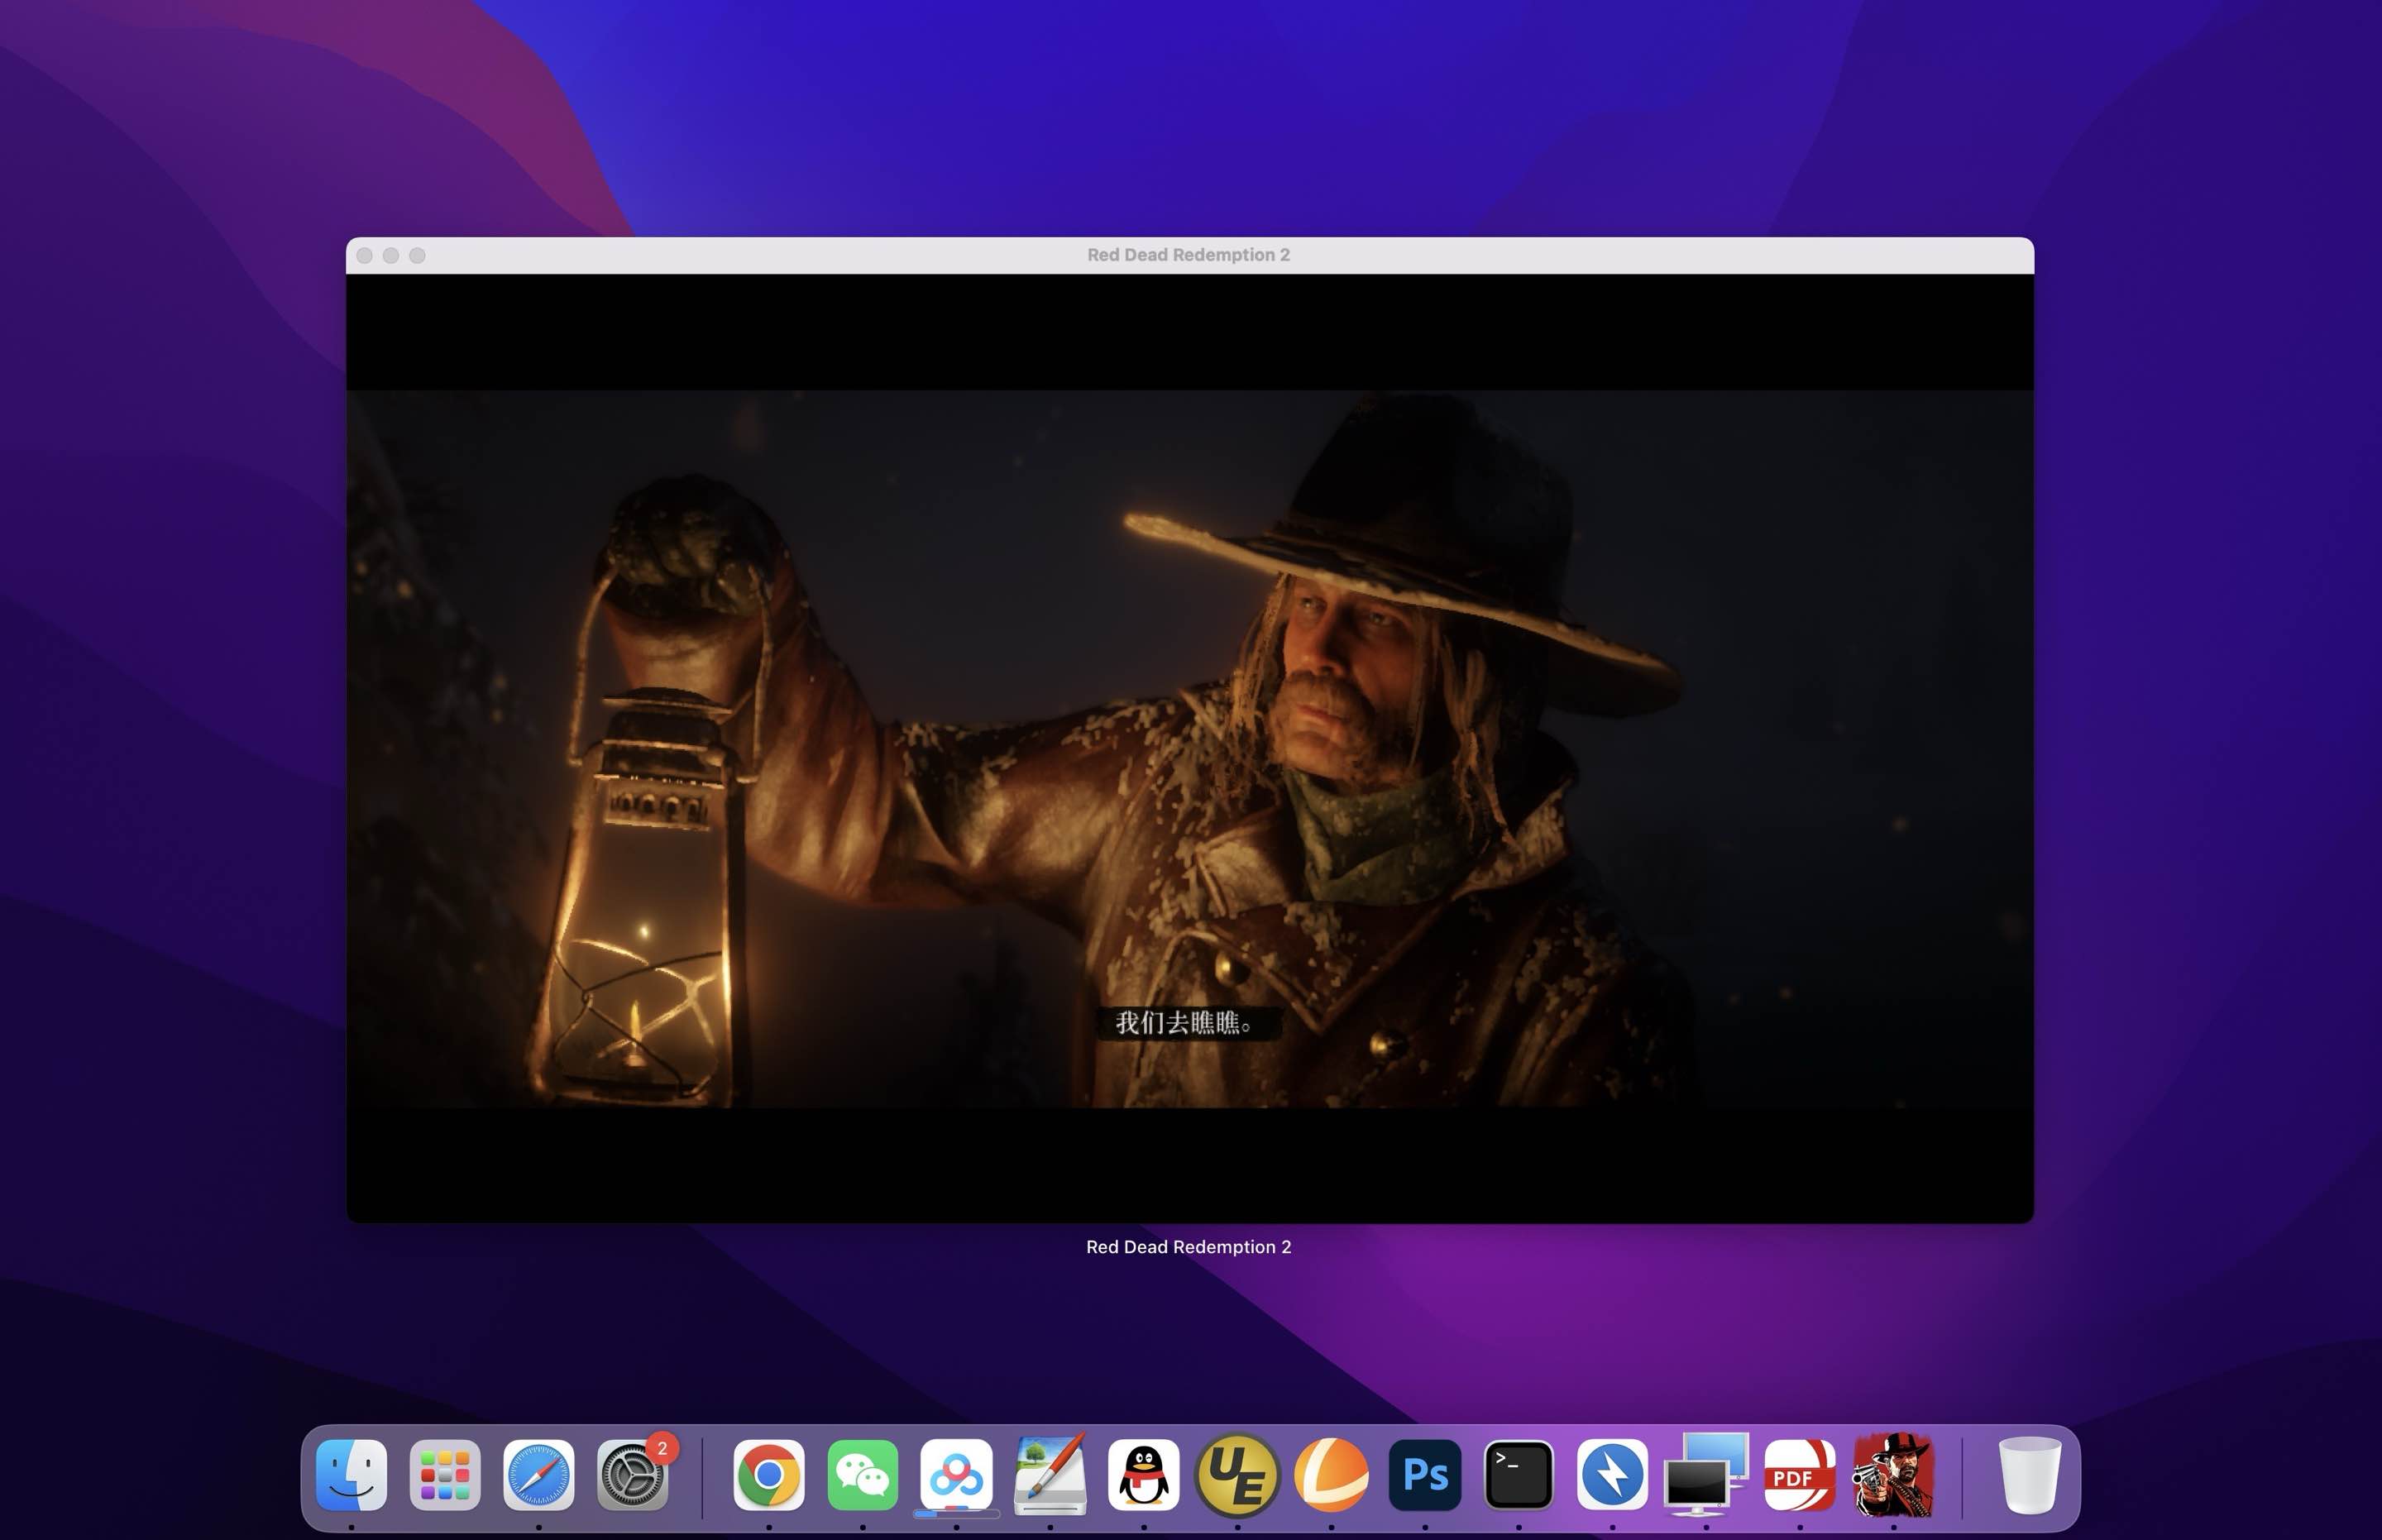Switch to Red Dead Redemption 2 Dock icon
The width and height of the screenshot is (2382, 1540).
(1894, 1474)
